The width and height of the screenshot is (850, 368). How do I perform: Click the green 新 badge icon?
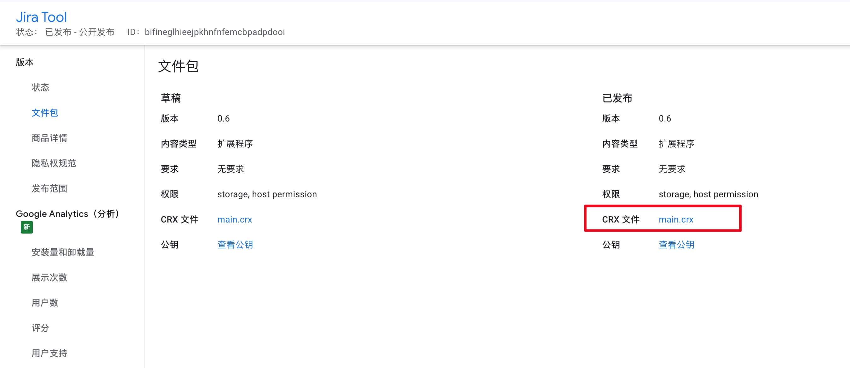point(27,227)
